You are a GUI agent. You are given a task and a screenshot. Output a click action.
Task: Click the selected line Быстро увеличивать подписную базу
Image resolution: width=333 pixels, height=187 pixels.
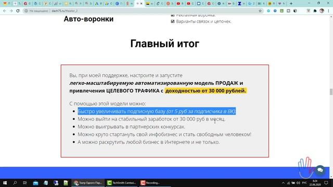pos(157,111)
